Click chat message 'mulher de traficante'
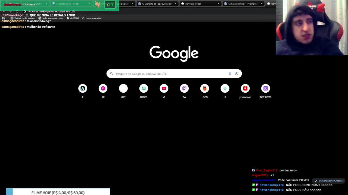The image size is (348, 195). [41, 27]
